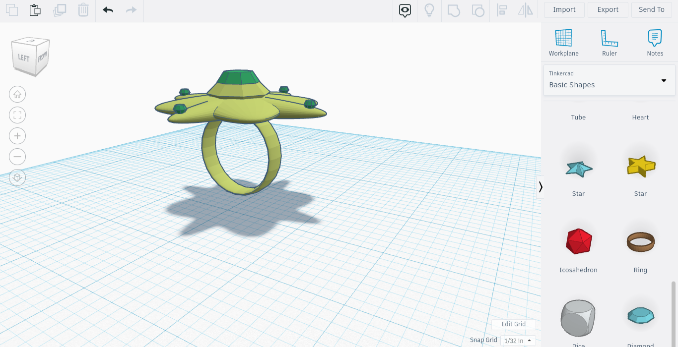678x347 pixels.
Task: Pick the brown Ring shape
Action: [641, 241]
